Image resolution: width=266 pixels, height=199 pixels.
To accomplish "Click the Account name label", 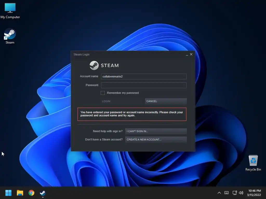I will pyautogui.click(x=89, y=76).
